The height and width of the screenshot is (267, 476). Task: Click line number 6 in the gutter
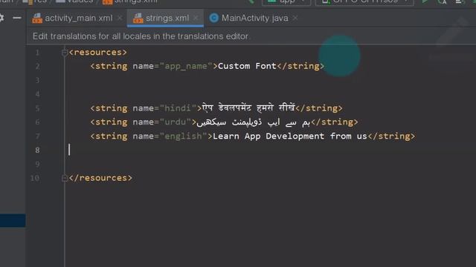(37, 122)
